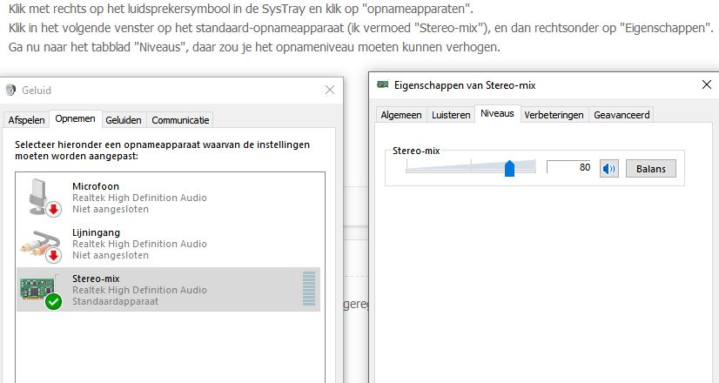This screenshot has width=719, height=383.
Task: Open the Geluiden tab
Action: tap(124, 120)
